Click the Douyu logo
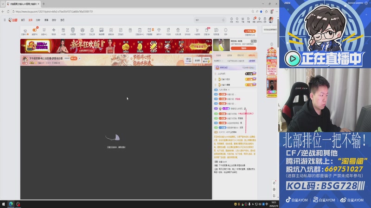The height and width of the screenshot is (208, 371). [13, 20]
